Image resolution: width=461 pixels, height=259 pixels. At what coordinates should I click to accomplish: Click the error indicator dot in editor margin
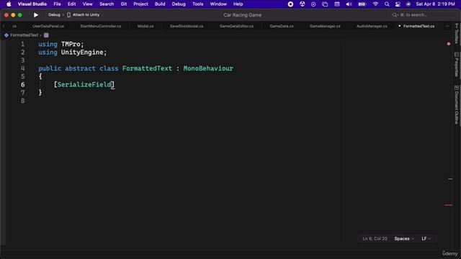(449, 44)
